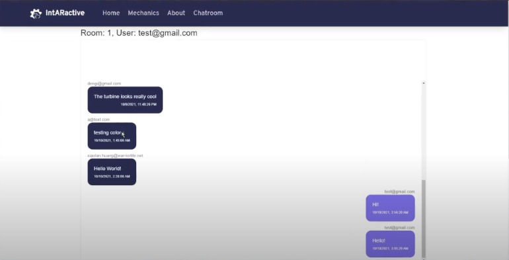Click the test@gmail.com label above "Hi!"
The width and height of the screenshot is (509, 260).
400,192
